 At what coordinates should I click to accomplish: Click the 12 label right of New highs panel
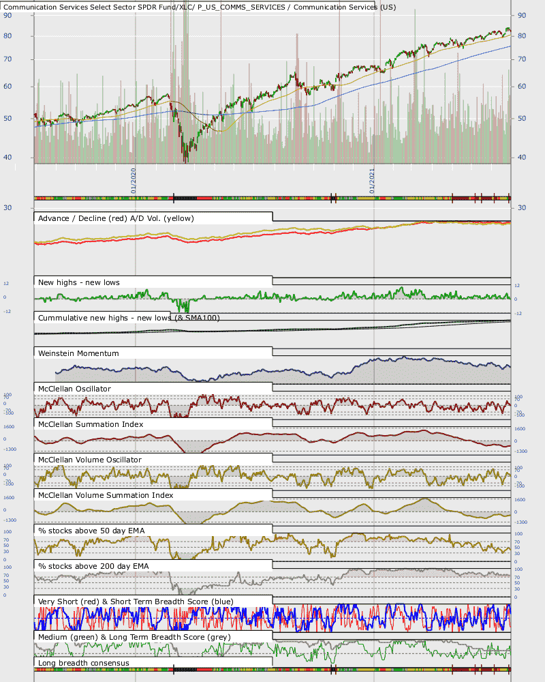pyautogui.click(x=517, y=286)
